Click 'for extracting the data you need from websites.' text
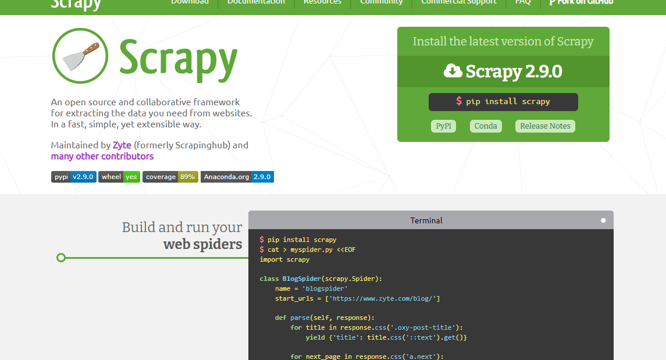The image size is (666, 360). pos(152,113)
